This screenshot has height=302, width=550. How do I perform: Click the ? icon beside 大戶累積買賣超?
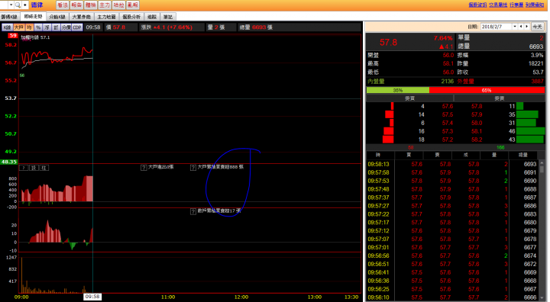click(x=193, y=168)
